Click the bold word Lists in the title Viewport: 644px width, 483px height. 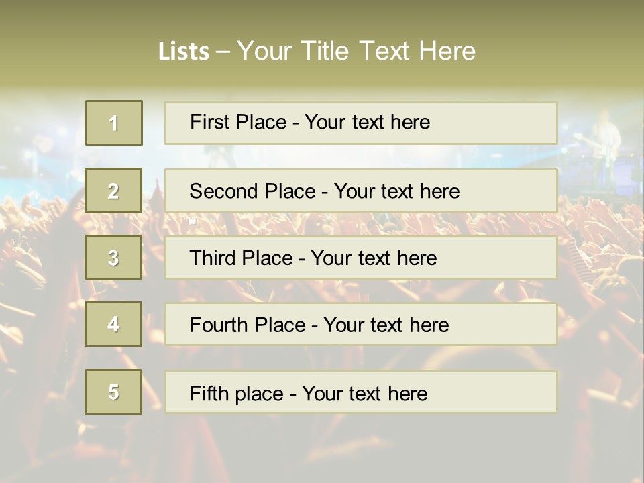183,52
